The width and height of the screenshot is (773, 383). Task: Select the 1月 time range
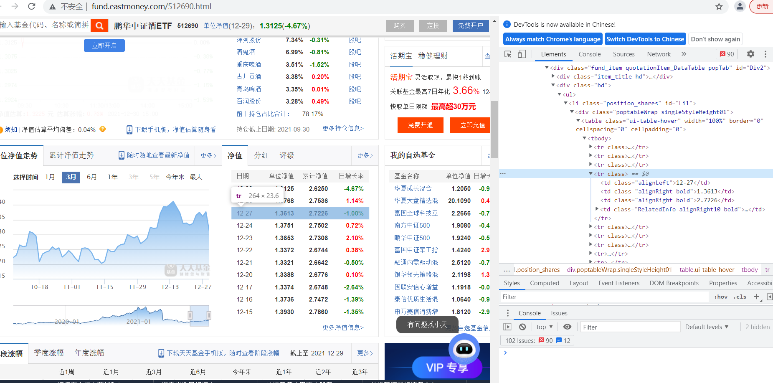50,177
